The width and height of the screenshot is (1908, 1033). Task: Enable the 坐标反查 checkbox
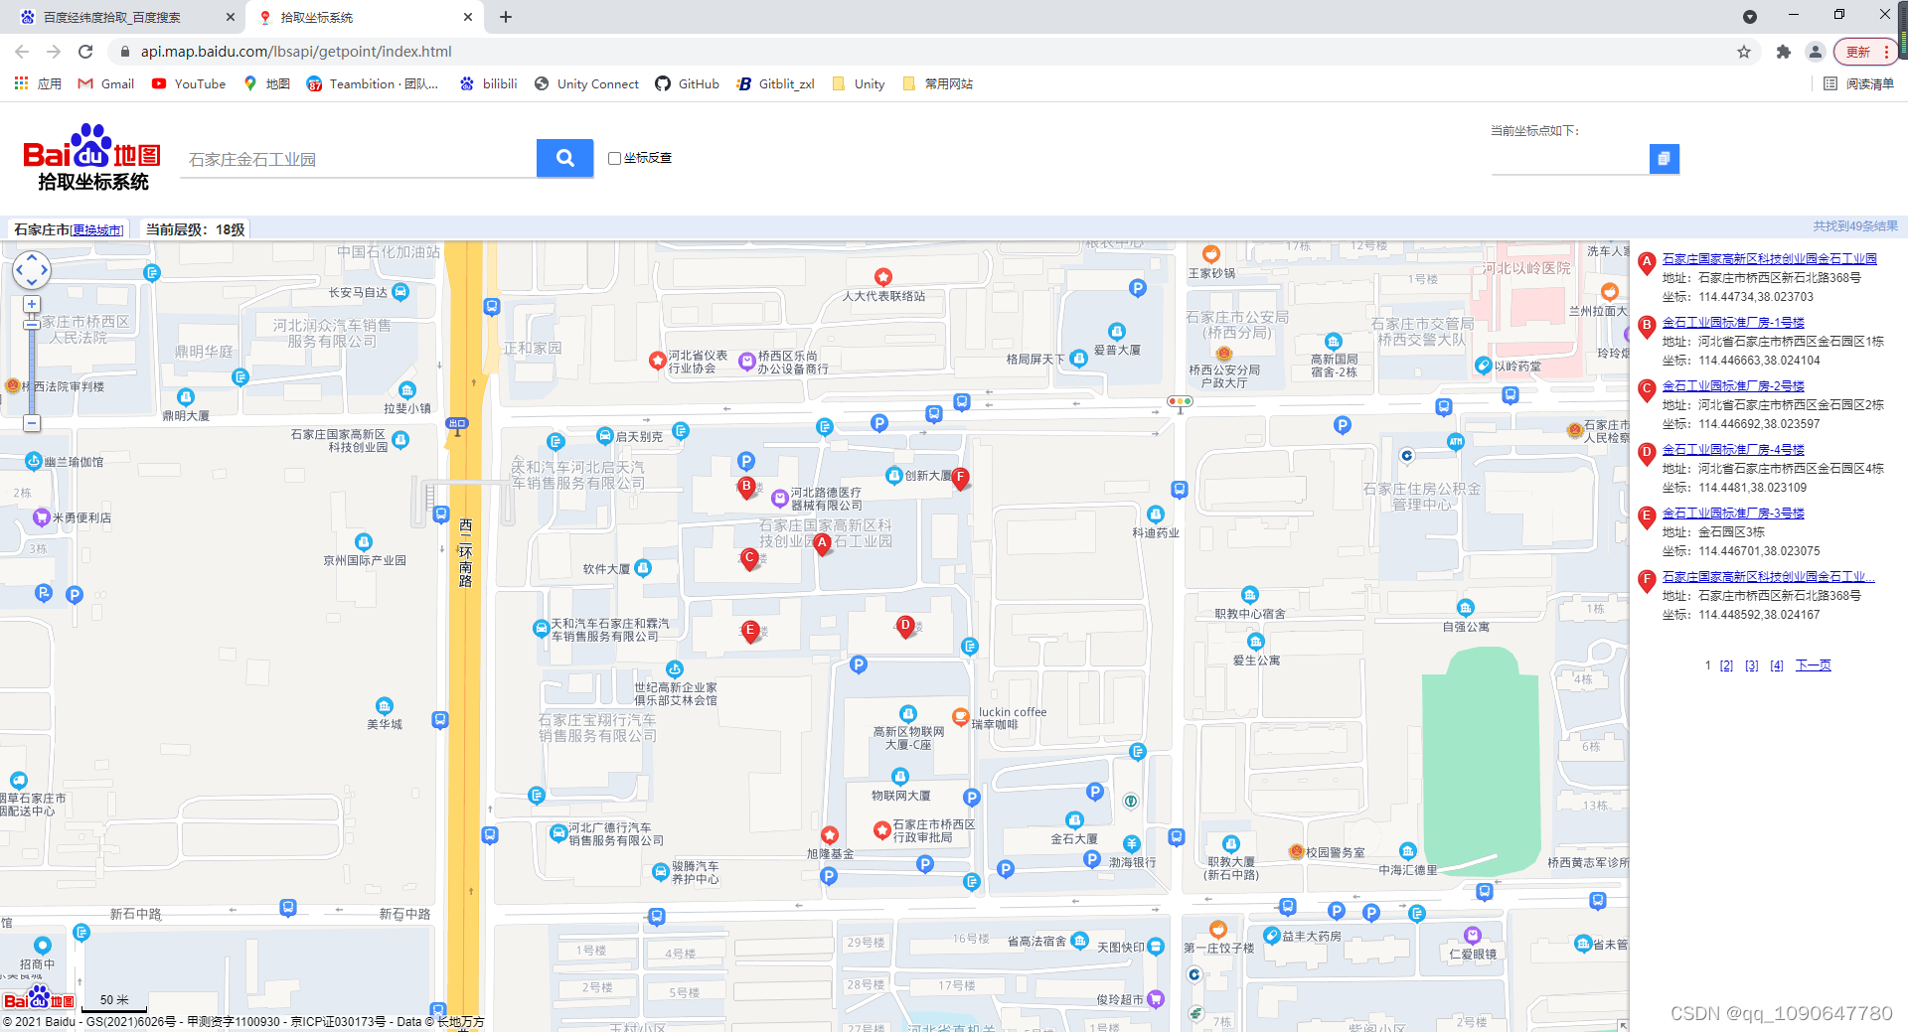pyautogui.click(x=614, y=158)
